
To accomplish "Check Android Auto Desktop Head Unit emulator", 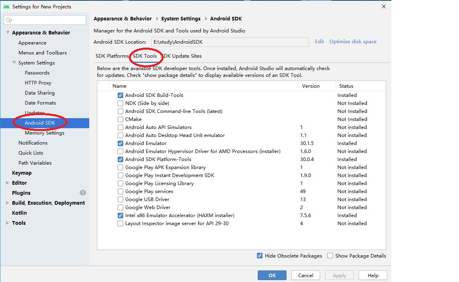I will tap(120, 135).
